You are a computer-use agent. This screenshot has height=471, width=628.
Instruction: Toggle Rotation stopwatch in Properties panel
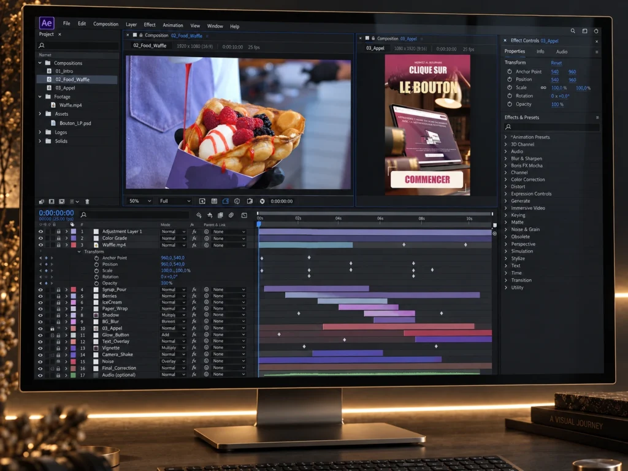510,96
